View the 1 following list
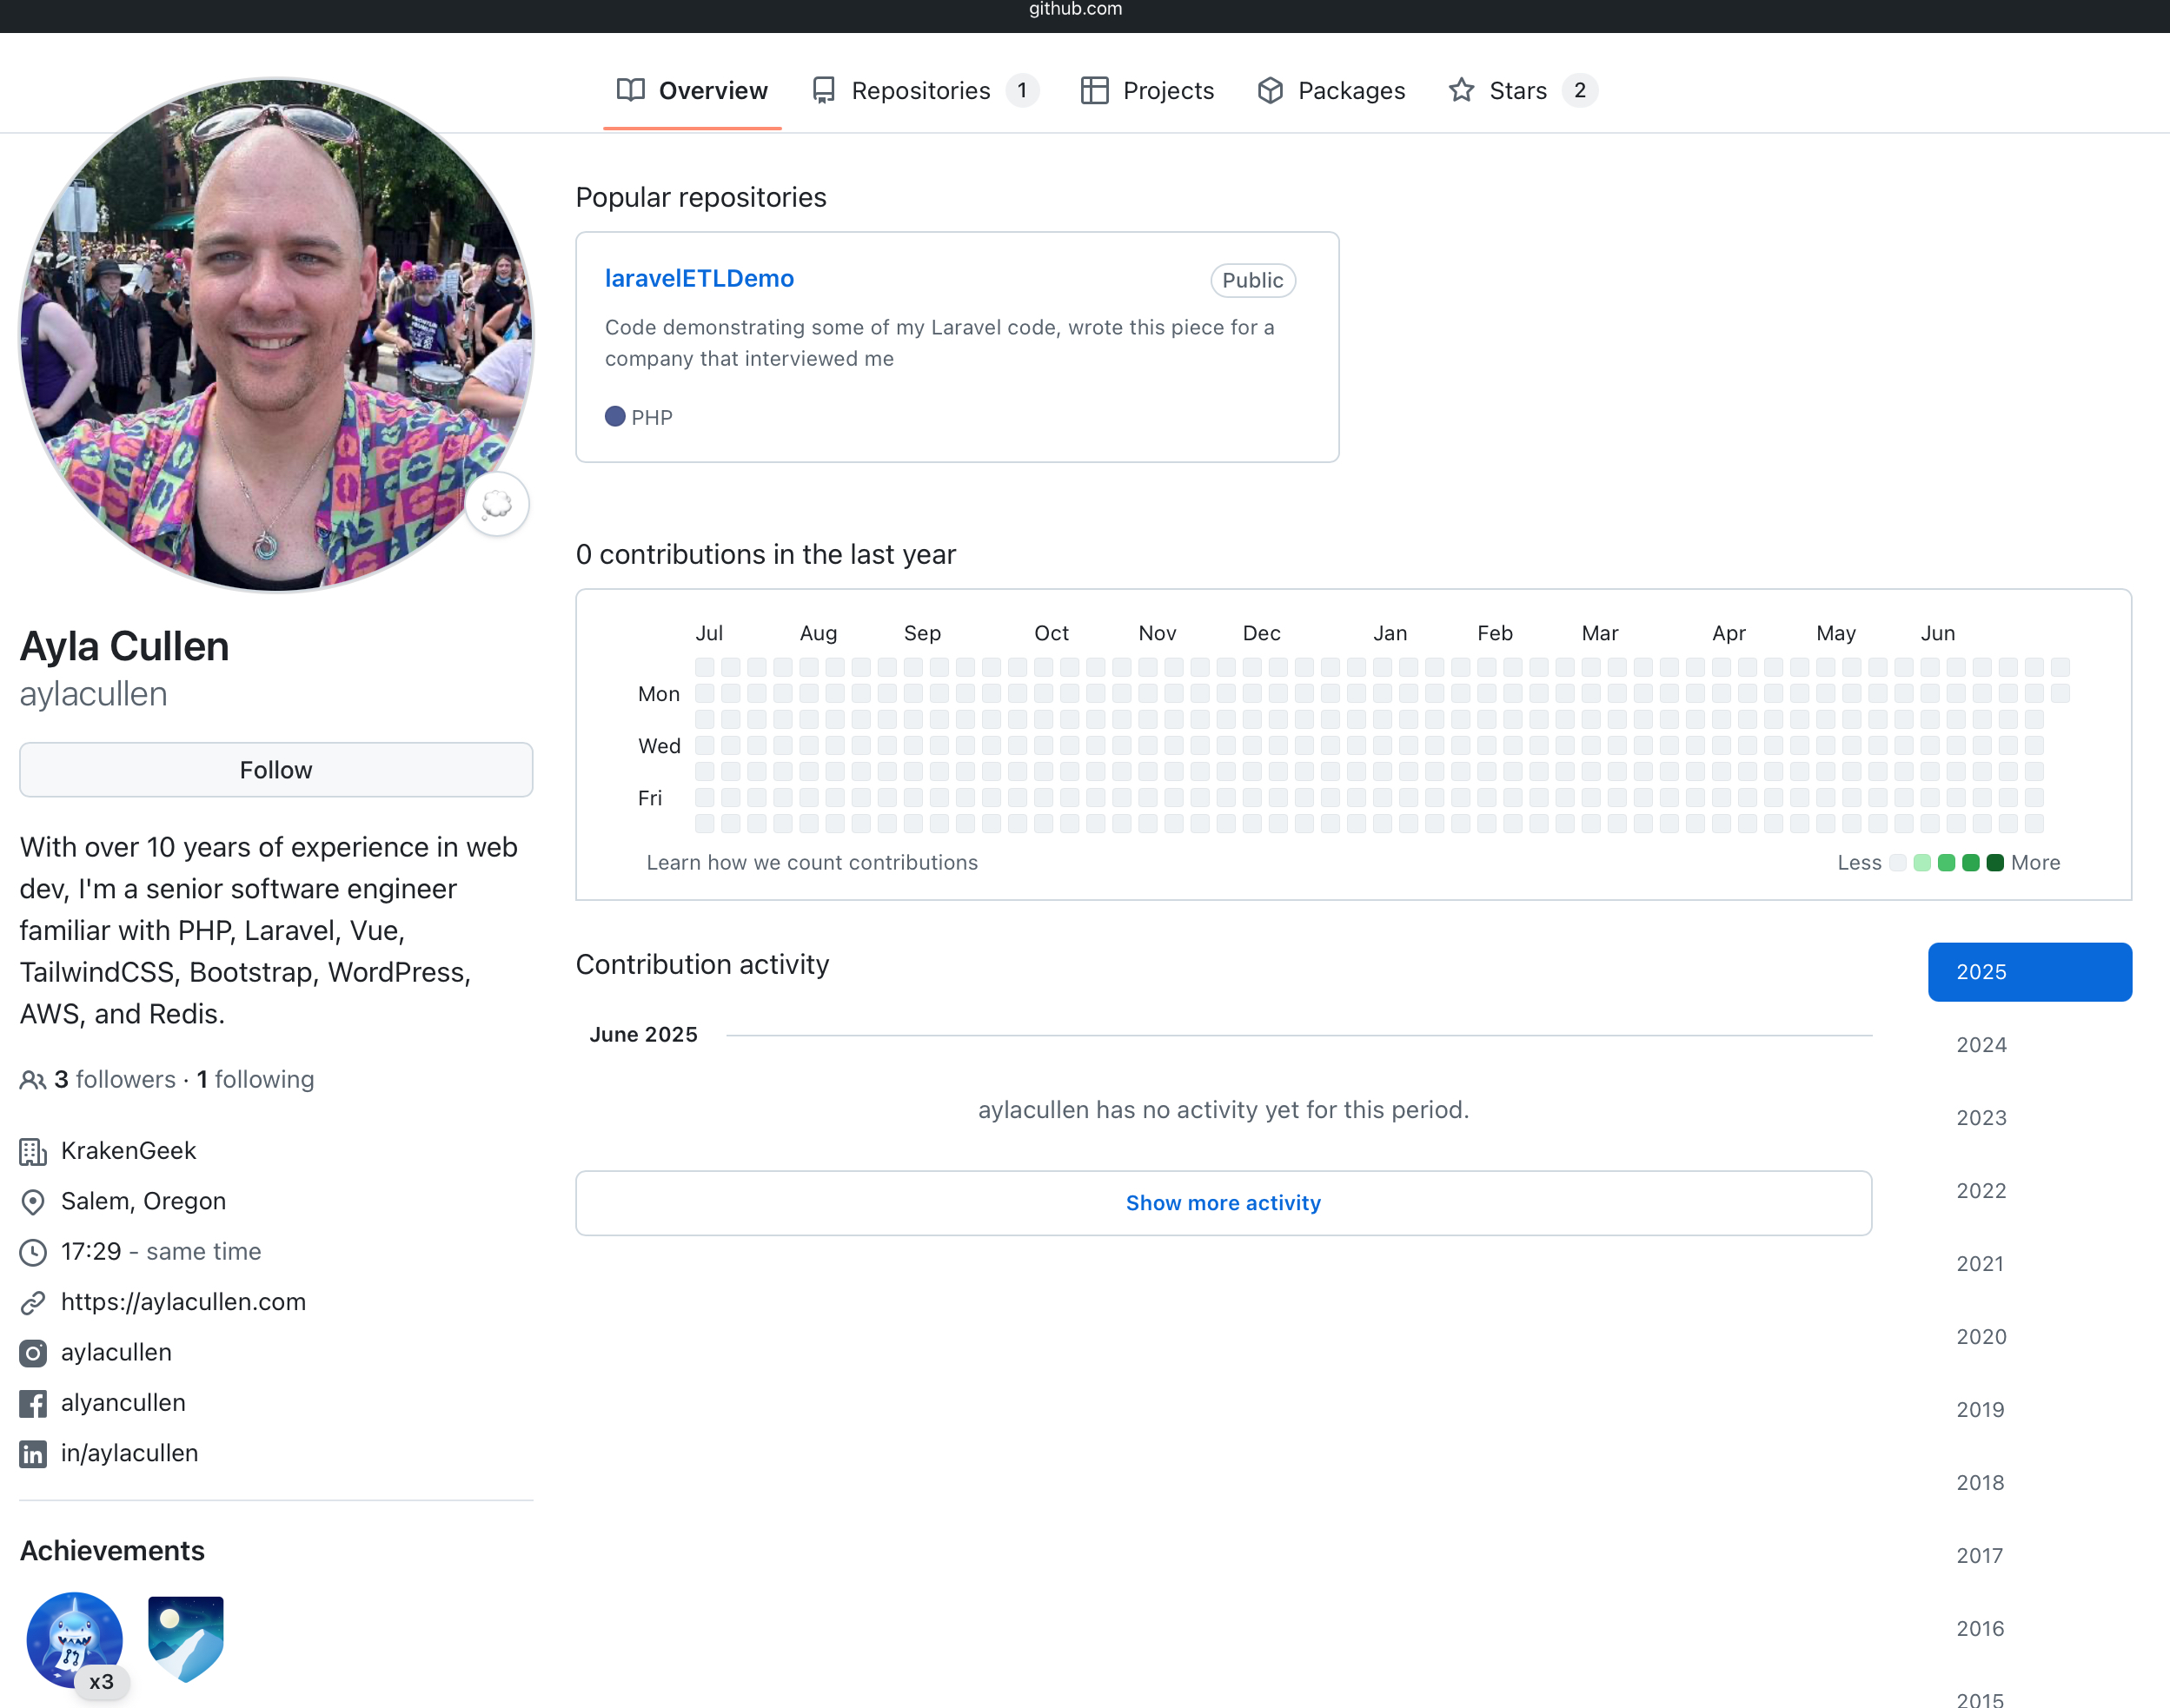Viewport: 2170px width, 1708px height. click(x=255, y=1080)
